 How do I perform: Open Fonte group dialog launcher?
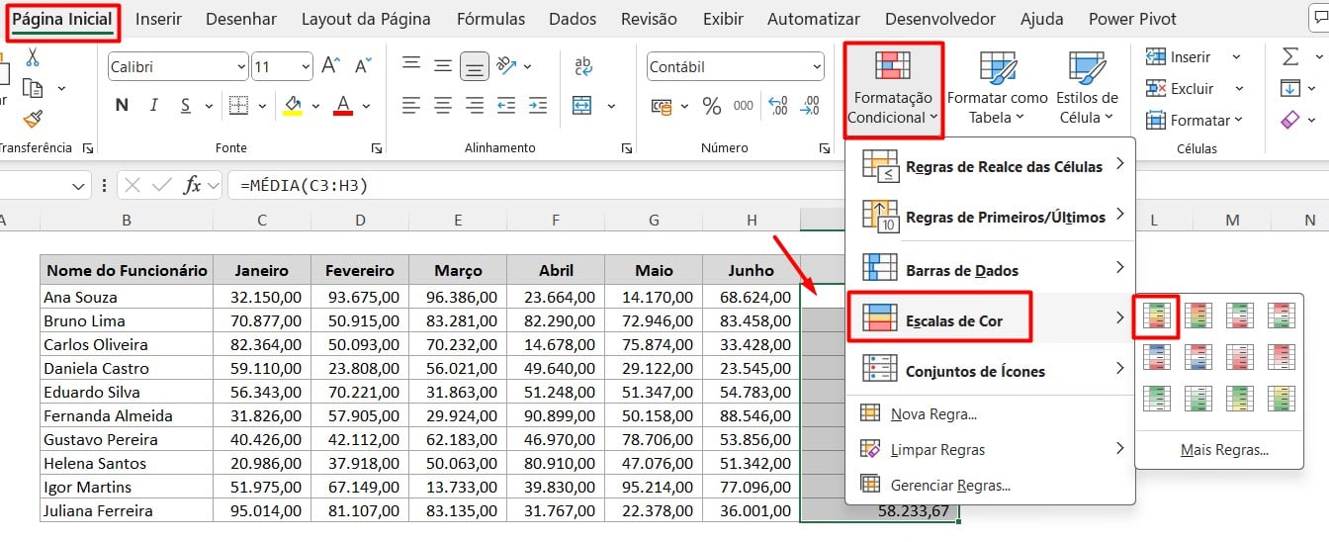tap(377, 147)
